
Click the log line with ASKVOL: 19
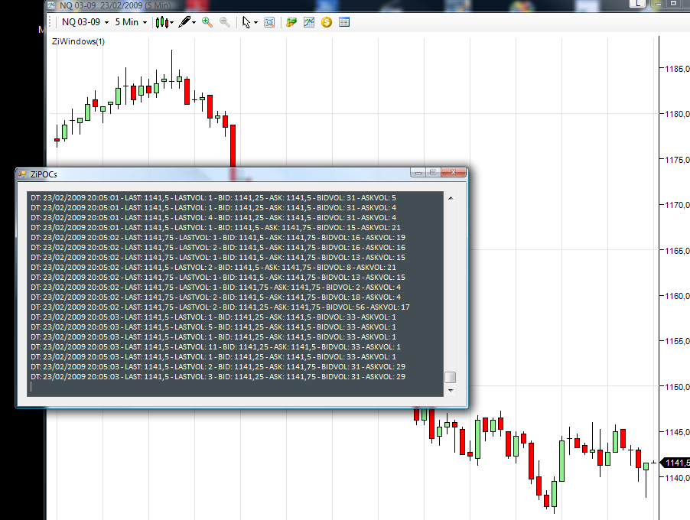218,238
